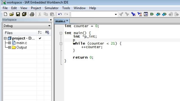Create a new document with New icon
Viewport: 180px width, 101px height.
click(5, 14)
